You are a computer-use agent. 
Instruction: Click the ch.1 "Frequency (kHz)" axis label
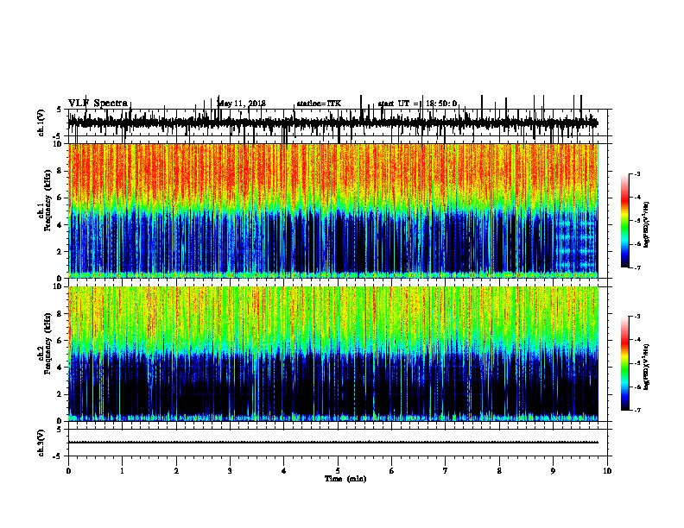pyautogui.click(x=47, y=198)
